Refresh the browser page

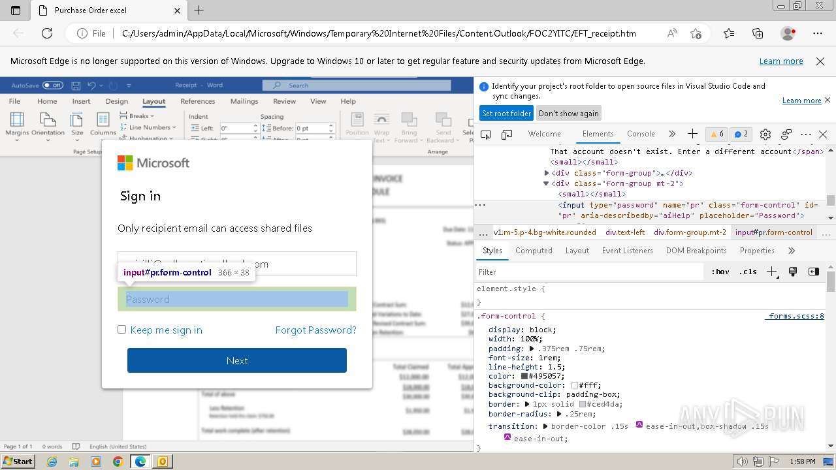click(x=47, y=33)
